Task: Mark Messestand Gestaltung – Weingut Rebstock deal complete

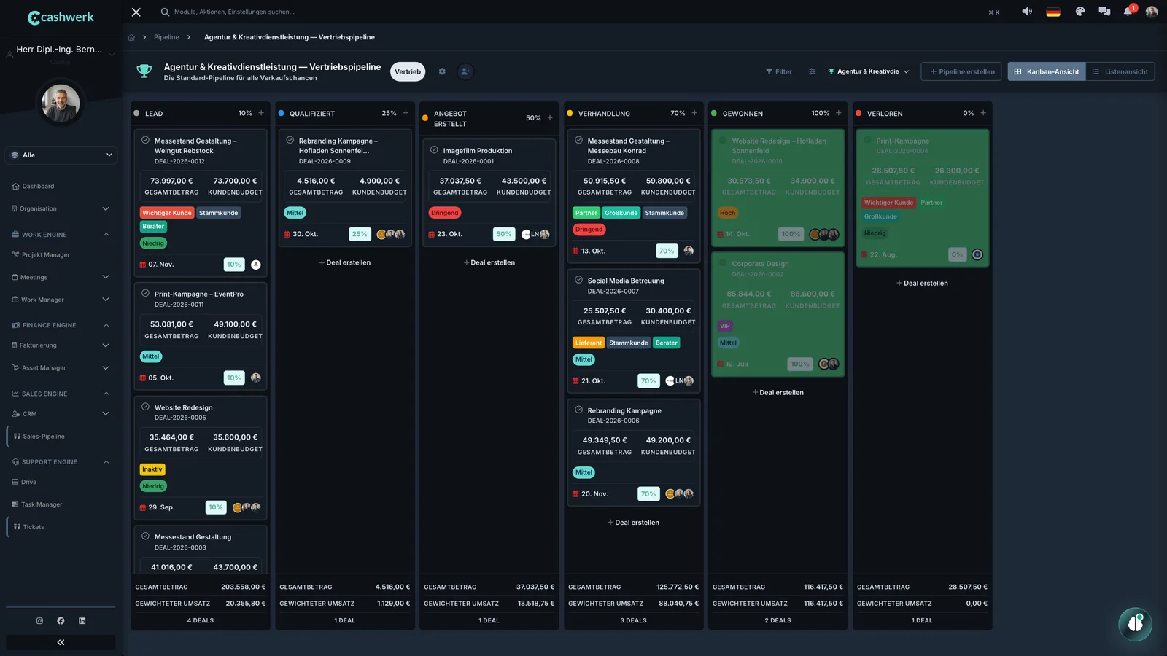Action: point(145,140)
